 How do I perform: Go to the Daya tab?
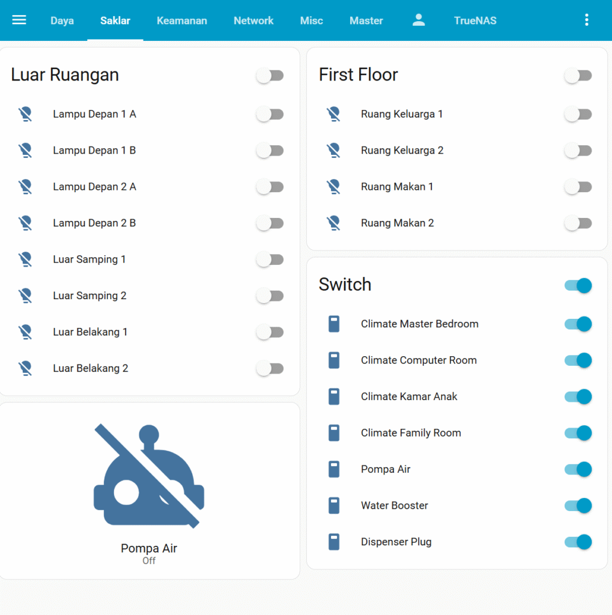[x=62, y=20]
